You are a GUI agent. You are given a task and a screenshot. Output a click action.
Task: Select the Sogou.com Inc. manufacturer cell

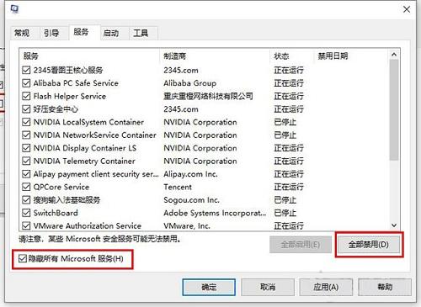pyautogui.click(x=191, y=200)
